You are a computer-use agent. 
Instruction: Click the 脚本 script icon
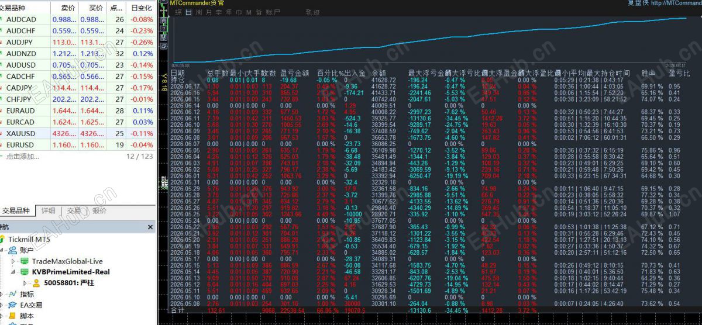[x=12, y=316]
